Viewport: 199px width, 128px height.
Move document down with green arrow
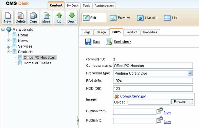pyautogui.click(x=72, y=16)
